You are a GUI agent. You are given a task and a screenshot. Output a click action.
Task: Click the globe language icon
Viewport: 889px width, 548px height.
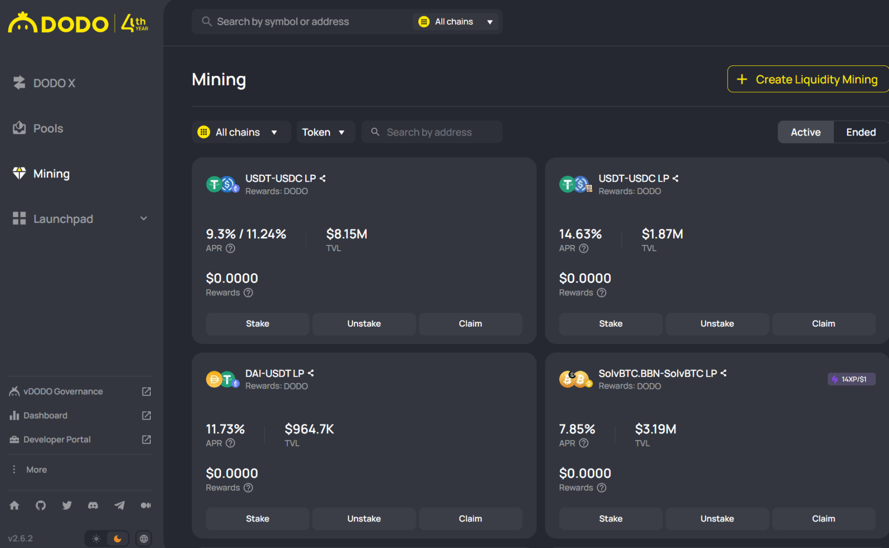point(144,539)
